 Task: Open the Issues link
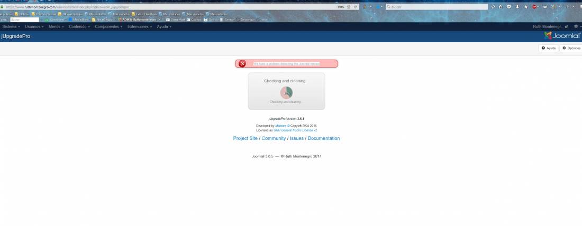[297, 138]
